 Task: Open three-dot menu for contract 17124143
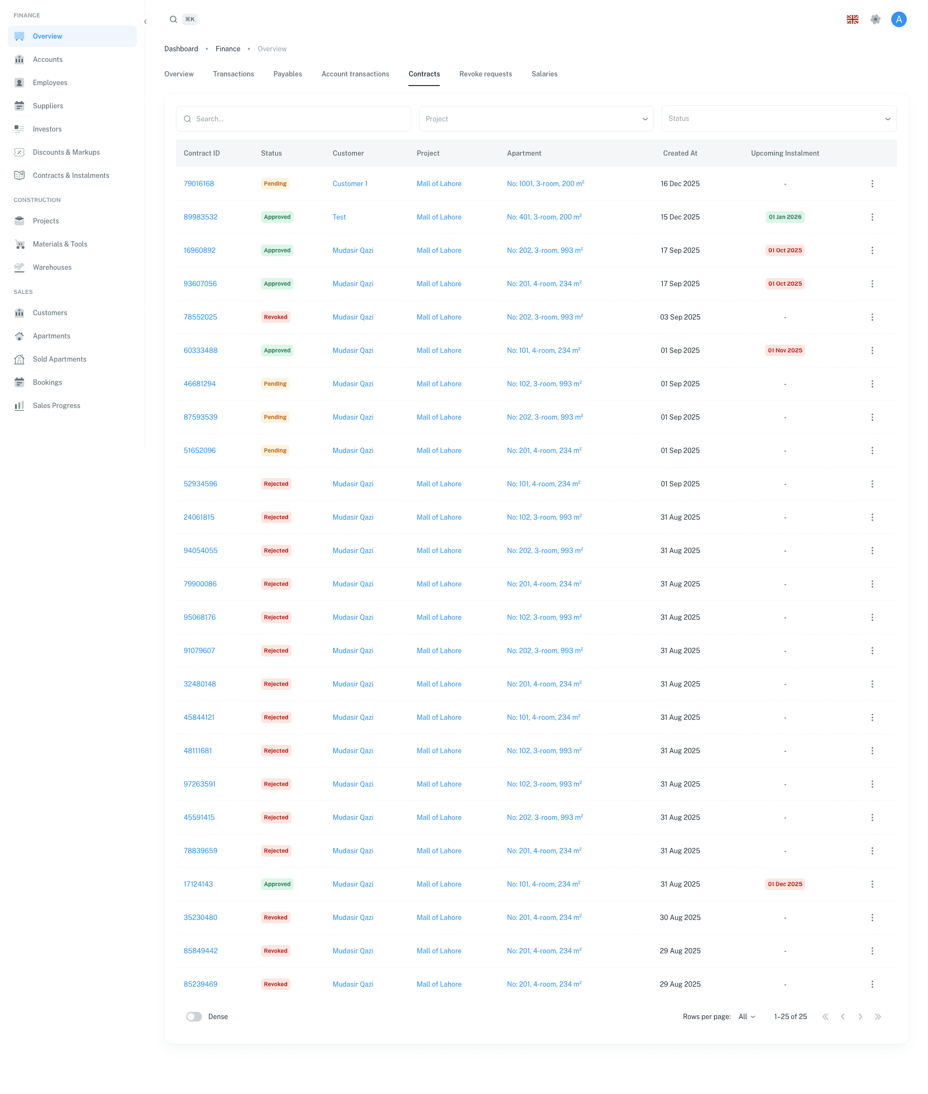click(x=872, y=884)
